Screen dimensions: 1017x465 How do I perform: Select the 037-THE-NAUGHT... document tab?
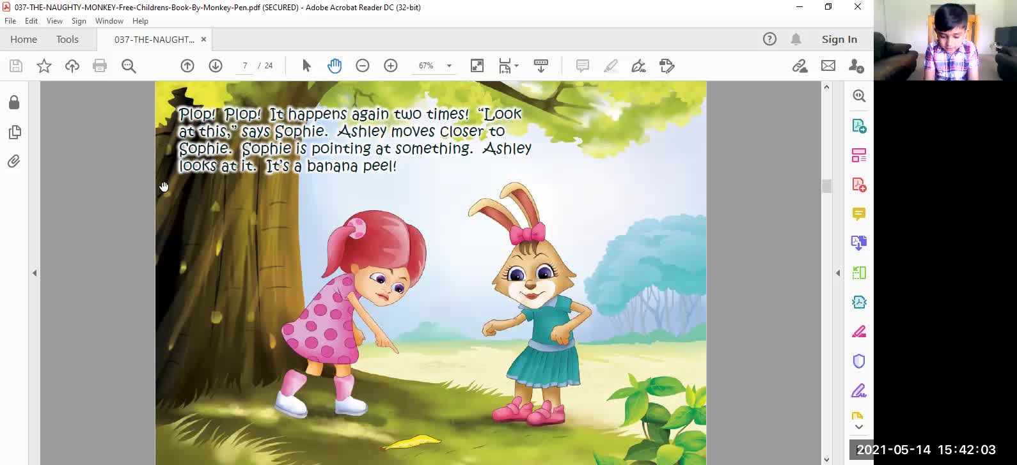[x=154, y=39]
